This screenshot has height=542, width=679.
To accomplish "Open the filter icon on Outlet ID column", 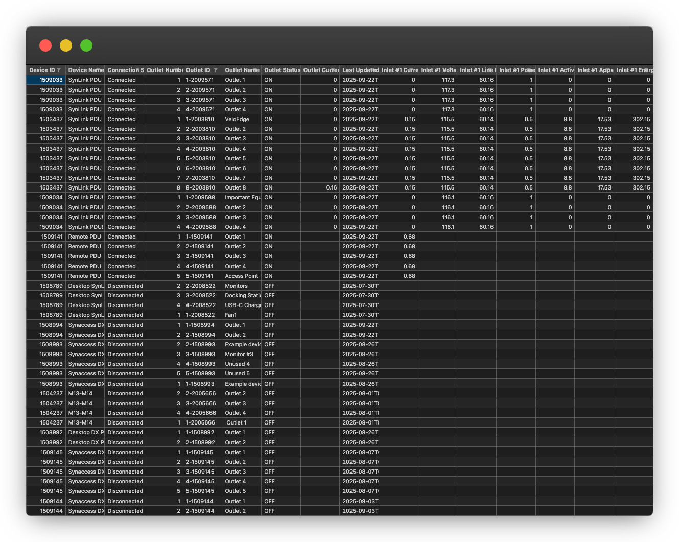I will point(216,70).
